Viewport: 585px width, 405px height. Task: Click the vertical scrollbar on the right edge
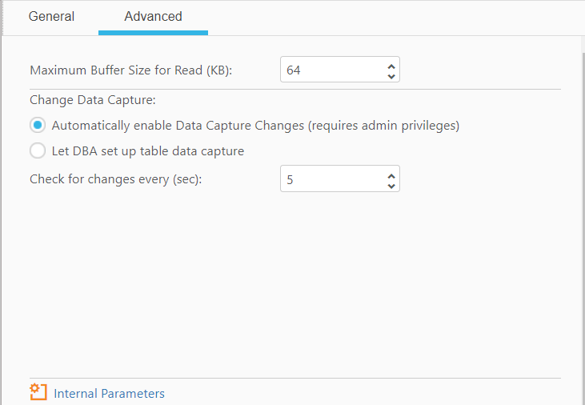pos(580,200)
